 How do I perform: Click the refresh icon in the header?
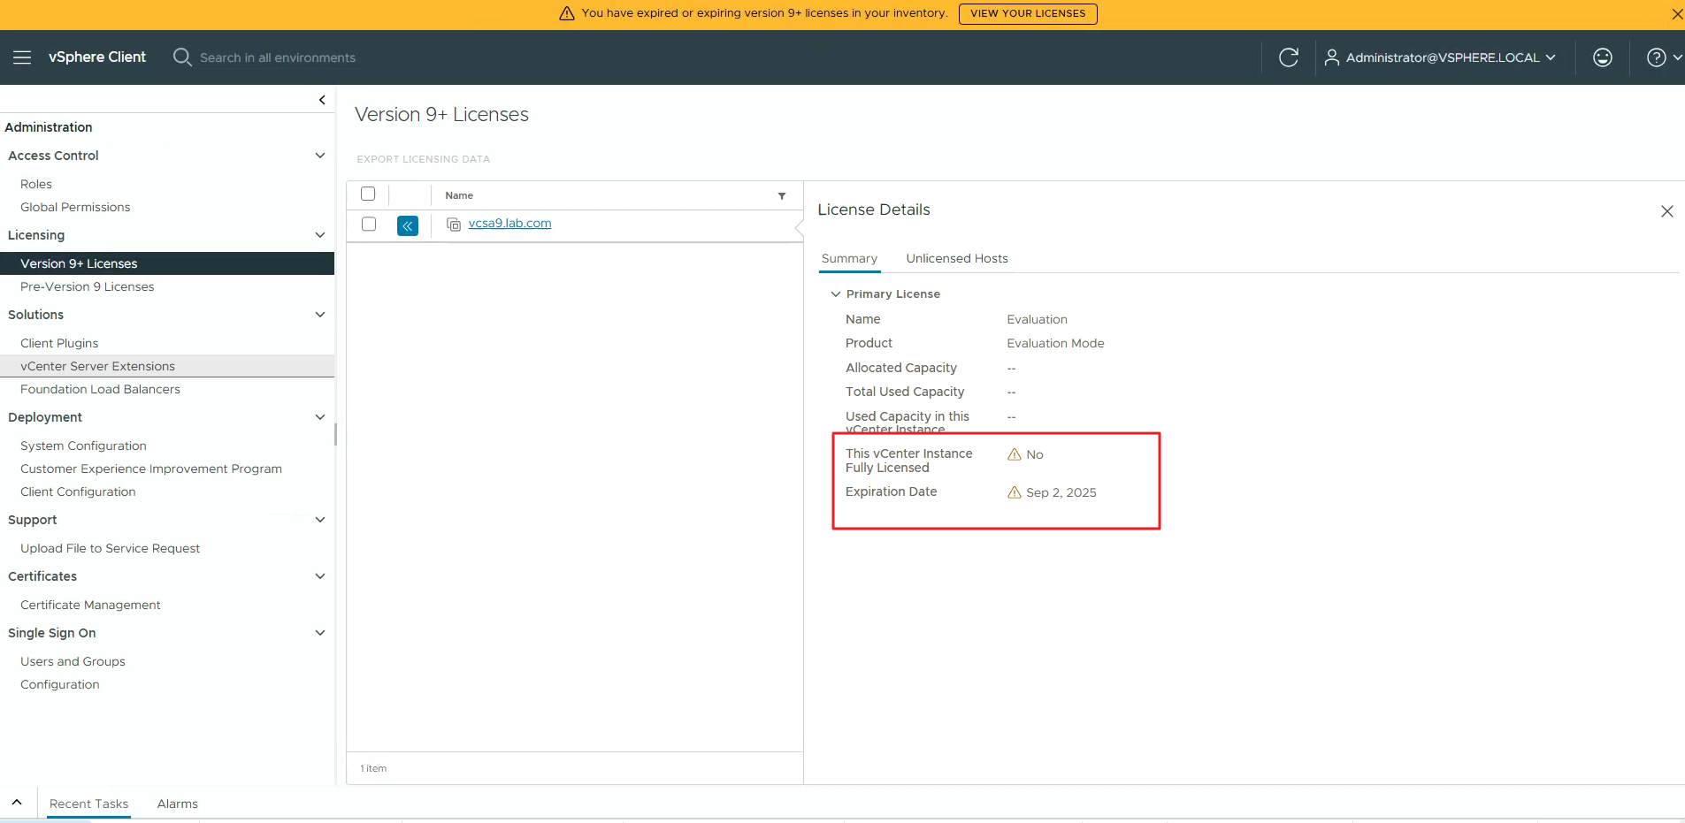point(1288,57)
